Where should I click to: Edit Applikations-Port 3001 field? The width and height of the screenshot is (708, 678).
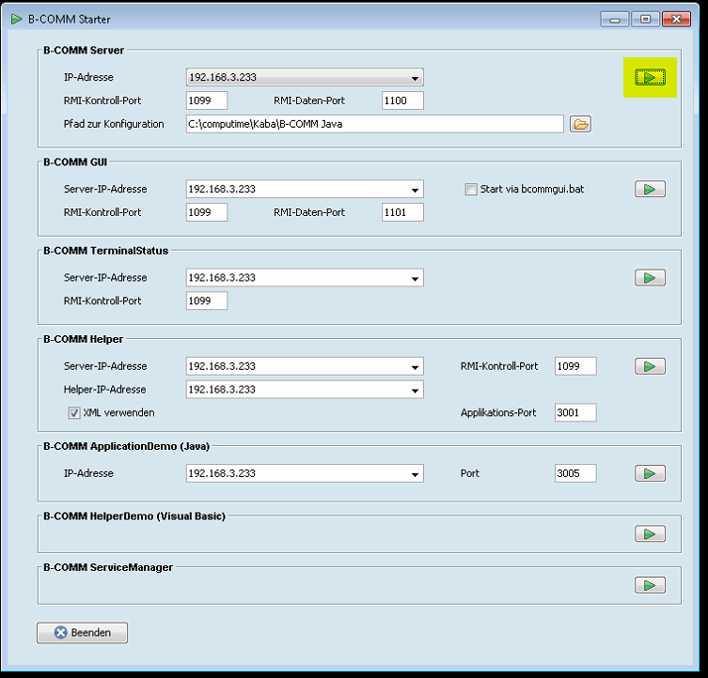(x=575, y=413)
